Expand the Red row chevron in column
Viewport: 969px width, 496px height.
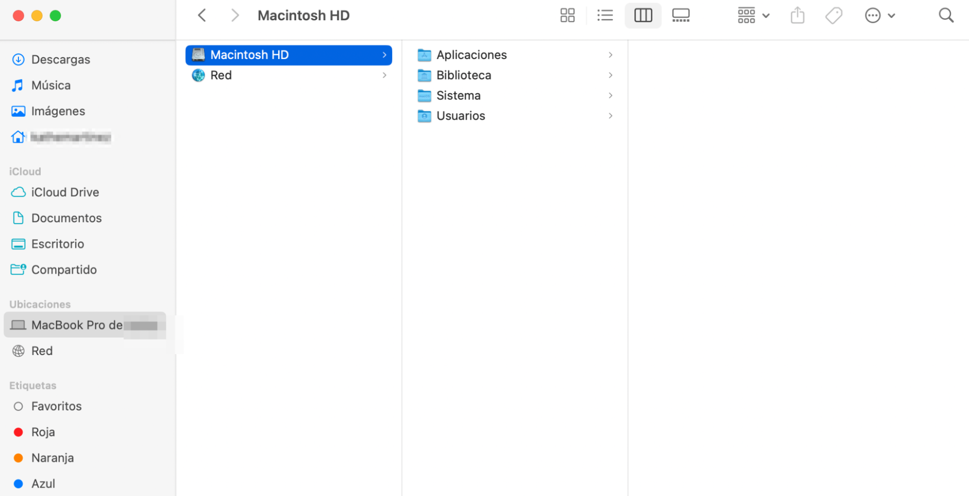384,75
